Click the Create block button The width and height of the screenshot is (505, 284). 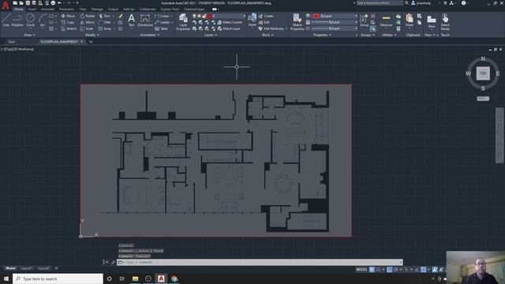(x=266, y=16)
